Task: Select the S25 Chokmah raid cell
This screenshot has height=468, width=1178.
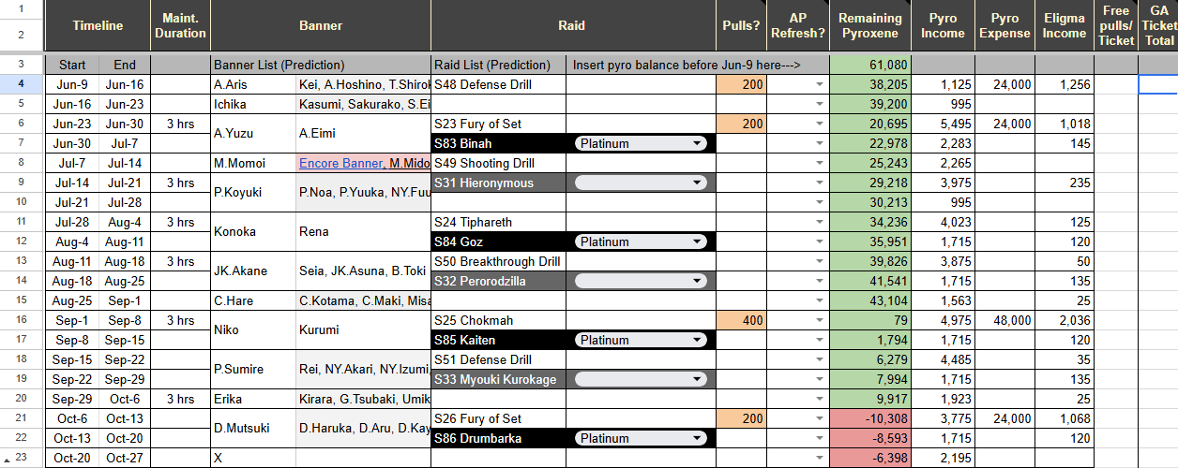Action: pyautogui.click(x=498, y=320)
